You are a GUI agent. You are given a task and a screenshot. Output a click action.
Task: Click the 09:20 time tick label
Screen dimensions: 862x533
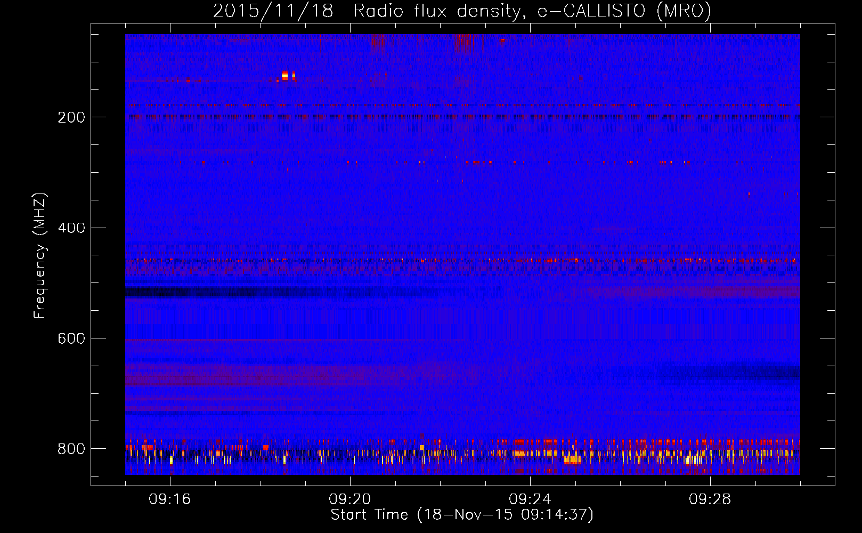click(350, 499)
